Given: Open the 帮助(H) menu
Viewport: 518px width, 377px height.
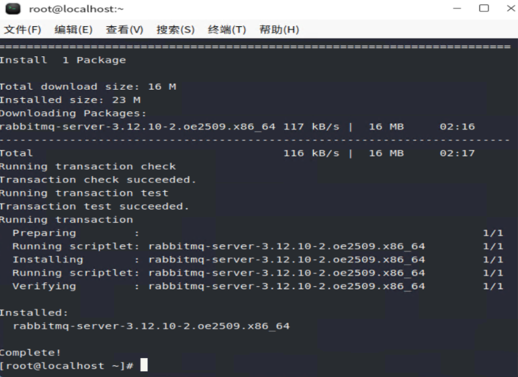Looking at the screenshot, I should pyautogui.click(x=279, y=29).
